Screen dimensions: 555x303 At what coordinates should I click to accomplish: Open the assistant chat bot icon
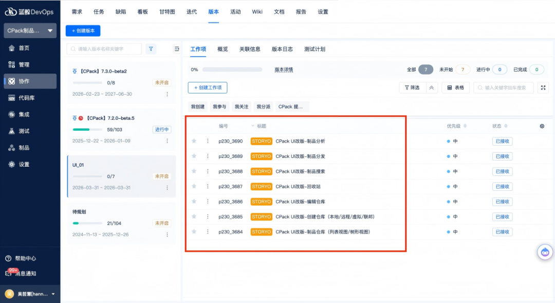pyautogui.click(x=545, y=252)
